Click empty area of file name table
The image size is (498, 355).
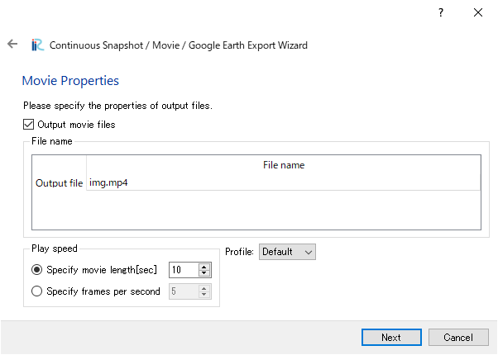point(256,210)
